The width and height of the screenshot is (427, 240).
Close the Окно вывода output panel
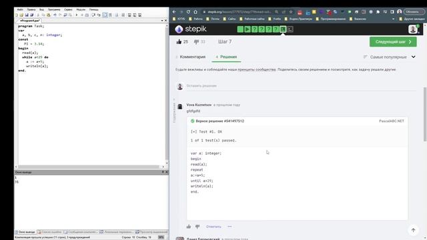click(x=167, y=172)
